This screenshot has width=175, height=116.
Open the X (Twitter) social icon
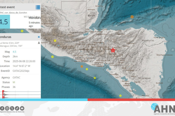click(12, 108)
